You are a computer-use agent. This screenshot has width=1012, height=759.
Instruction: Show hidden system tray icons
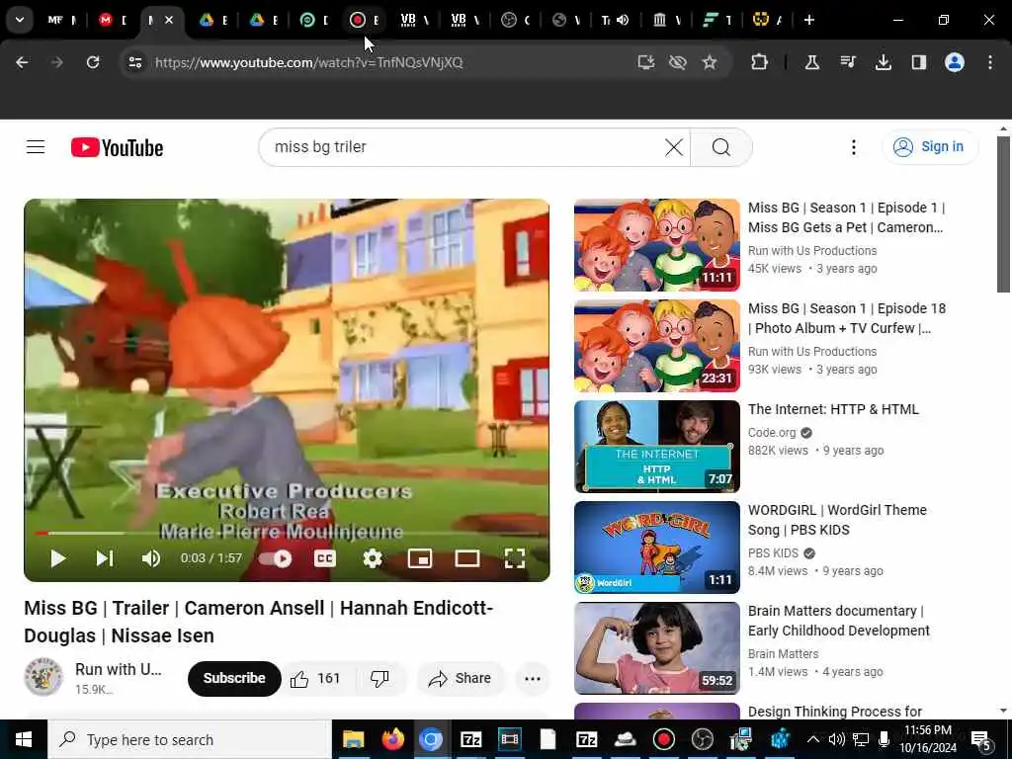(x=813, y=739)
